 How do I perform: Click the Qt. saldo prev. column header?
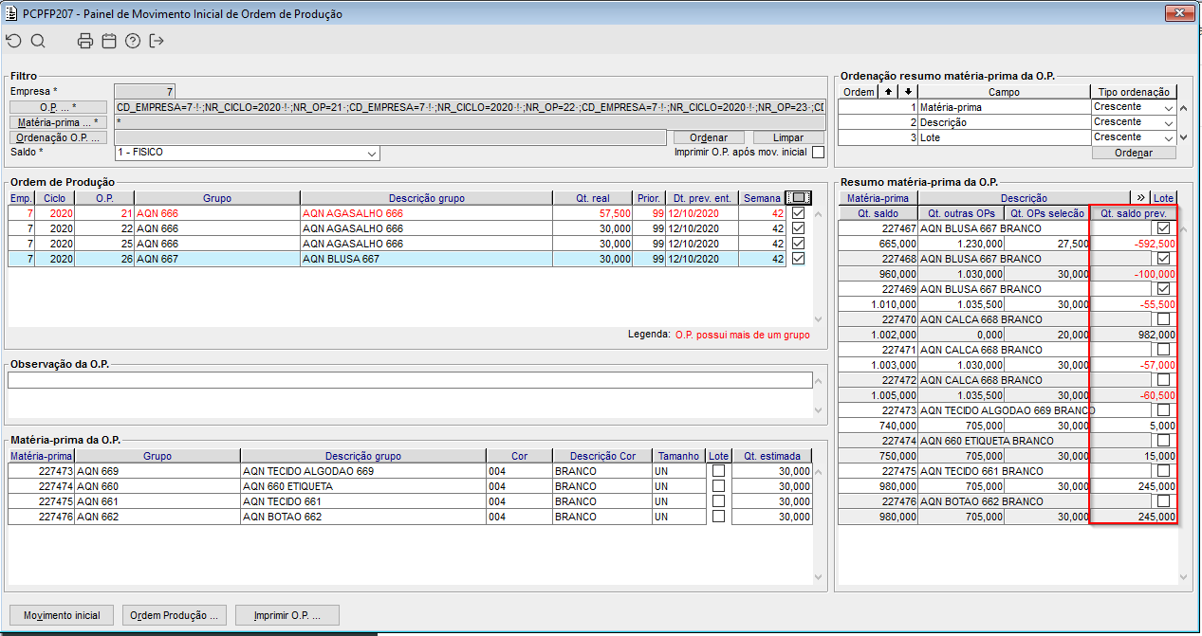point(1133,213)
